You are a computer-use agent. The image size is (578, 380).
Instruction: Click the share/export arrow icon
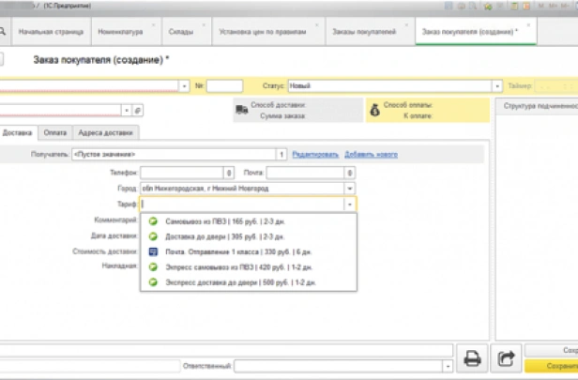click(507, 357)
